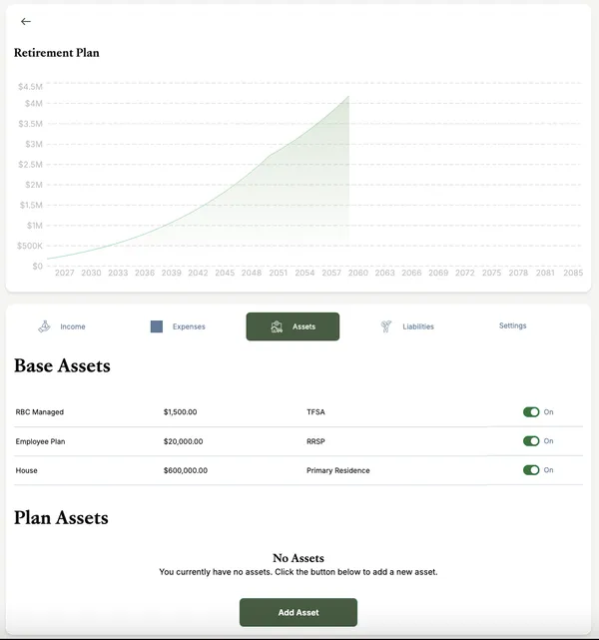Open the Employee Plan asset entry
The height and width of the screenshot is (640, 599).
point(299,441)
